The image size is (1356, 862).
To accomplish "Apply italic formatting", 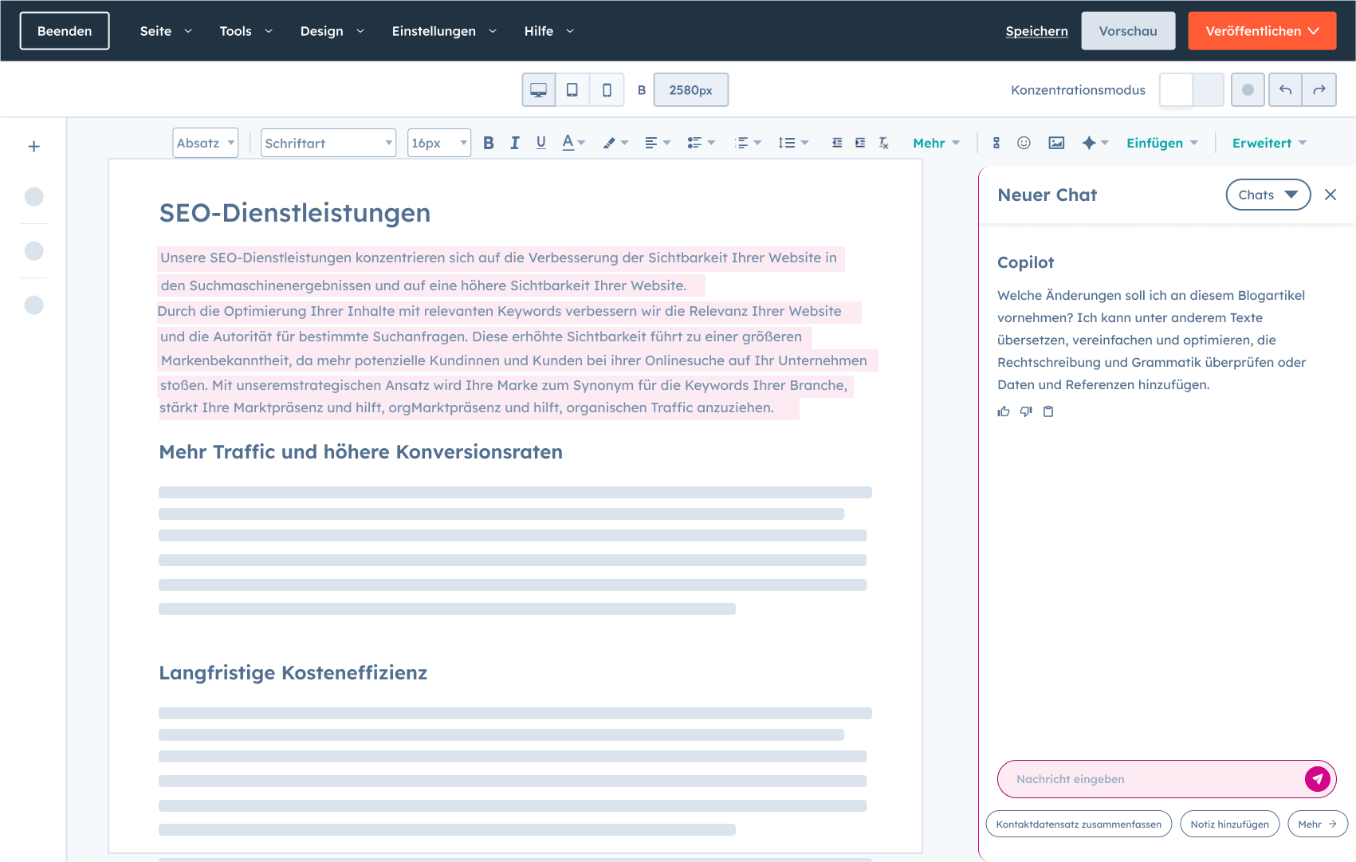I will click(x=514, y=143).
